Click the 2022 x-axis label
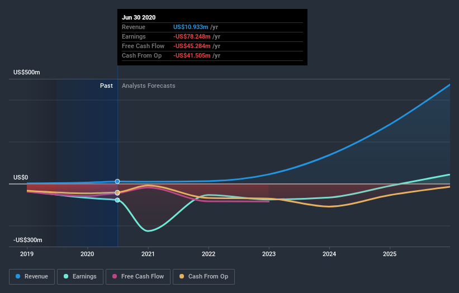 coord(209,254)
